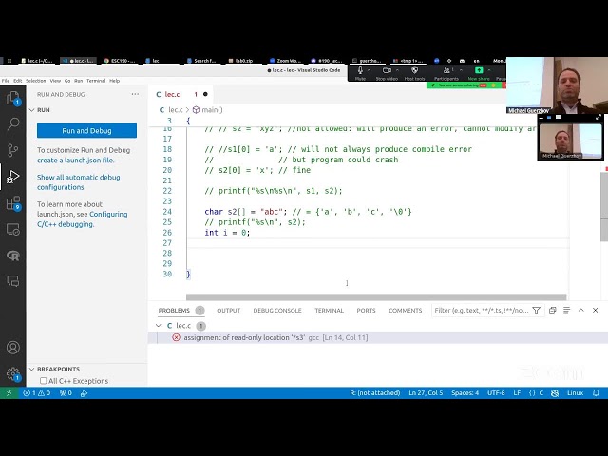This screenshot has width=608, height=456.
Task: Collapse the RUN section
Action: tap(31, 110)
